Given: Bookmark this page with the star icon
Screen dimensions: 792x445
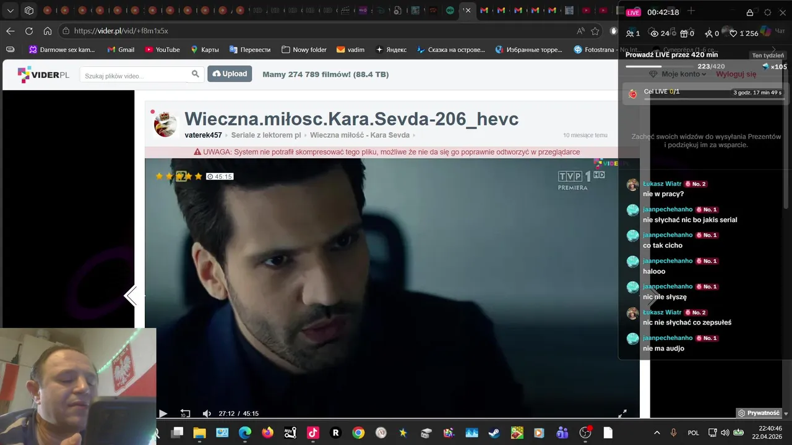Looking at the screenshot, I should click(595, 31).
